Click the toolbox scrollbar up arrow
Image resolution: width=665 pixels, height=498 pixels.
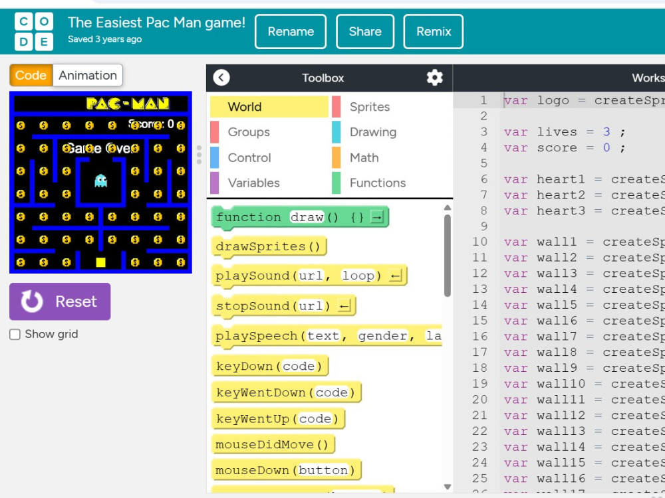point(447,207)
